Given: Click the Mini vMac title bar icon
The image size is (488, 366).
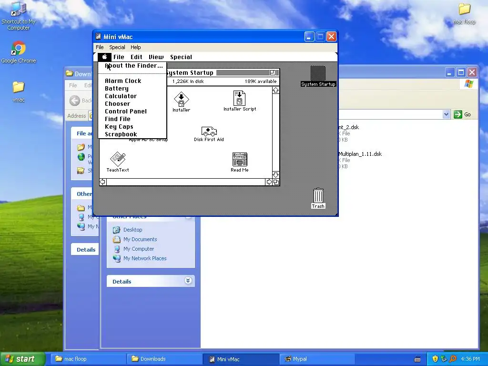Looking at the screenshot, I should (98, 37).
